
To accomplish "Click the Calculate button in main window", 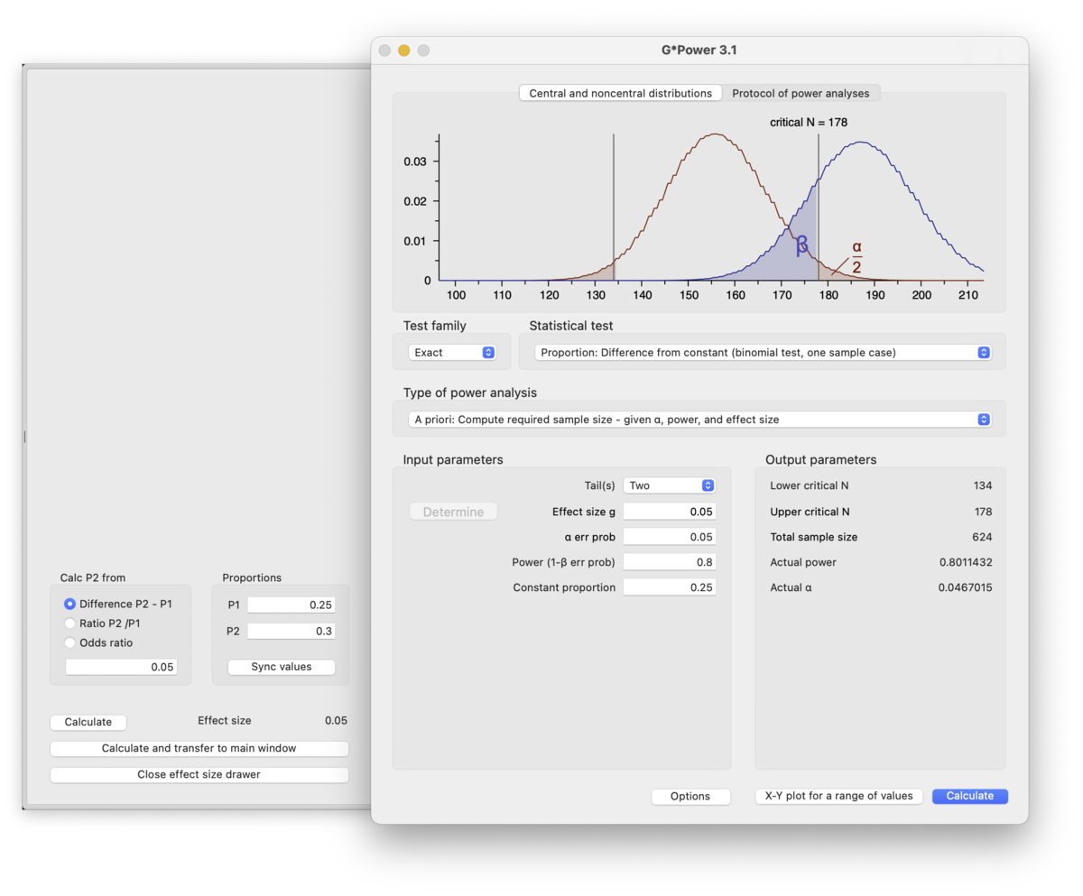I will (970, 796).
